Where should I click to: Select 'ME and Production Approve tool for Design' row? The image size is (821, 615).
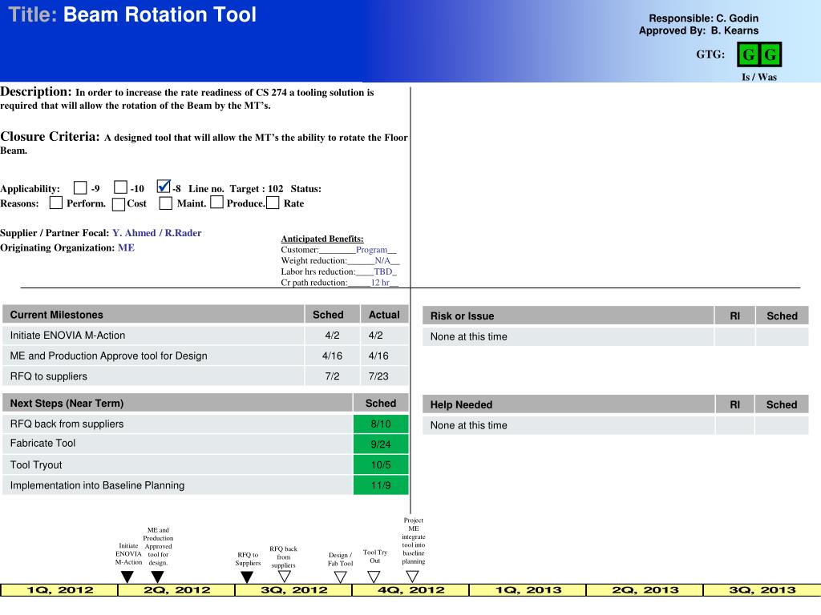(153, 356)
